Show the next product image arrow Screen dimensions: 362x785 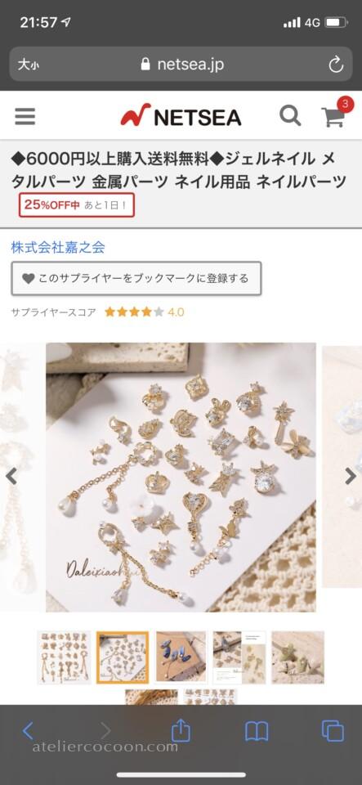[x=351, y=476]
